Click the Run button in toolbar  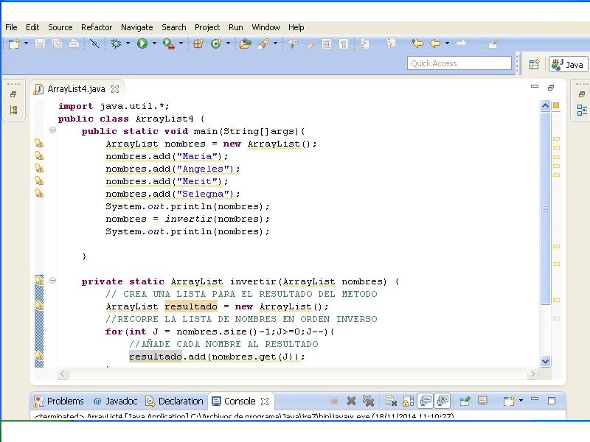pyautogui.click(x=142, y=44)
